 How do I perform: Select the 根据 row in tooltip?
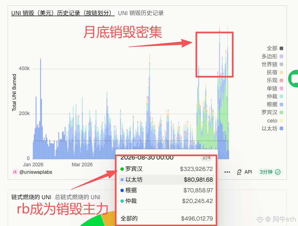point(167,190)
